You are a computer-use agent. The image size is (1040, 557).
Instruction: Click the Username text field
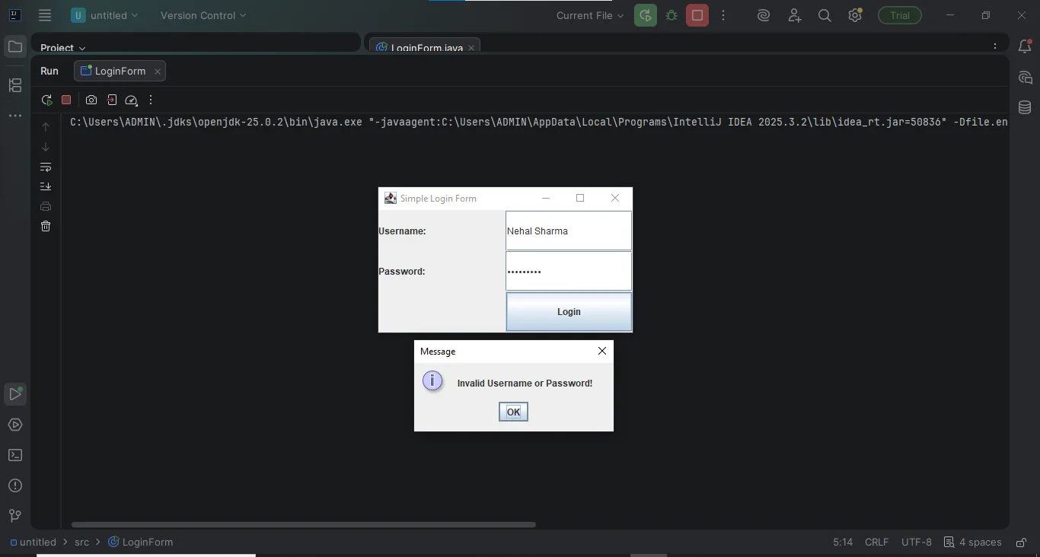tap(569, 231)
